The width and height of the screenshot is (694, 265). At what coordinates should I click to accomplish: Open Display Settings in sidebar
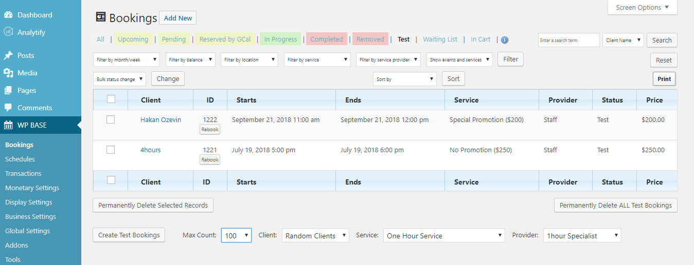(x=29, y=202)
